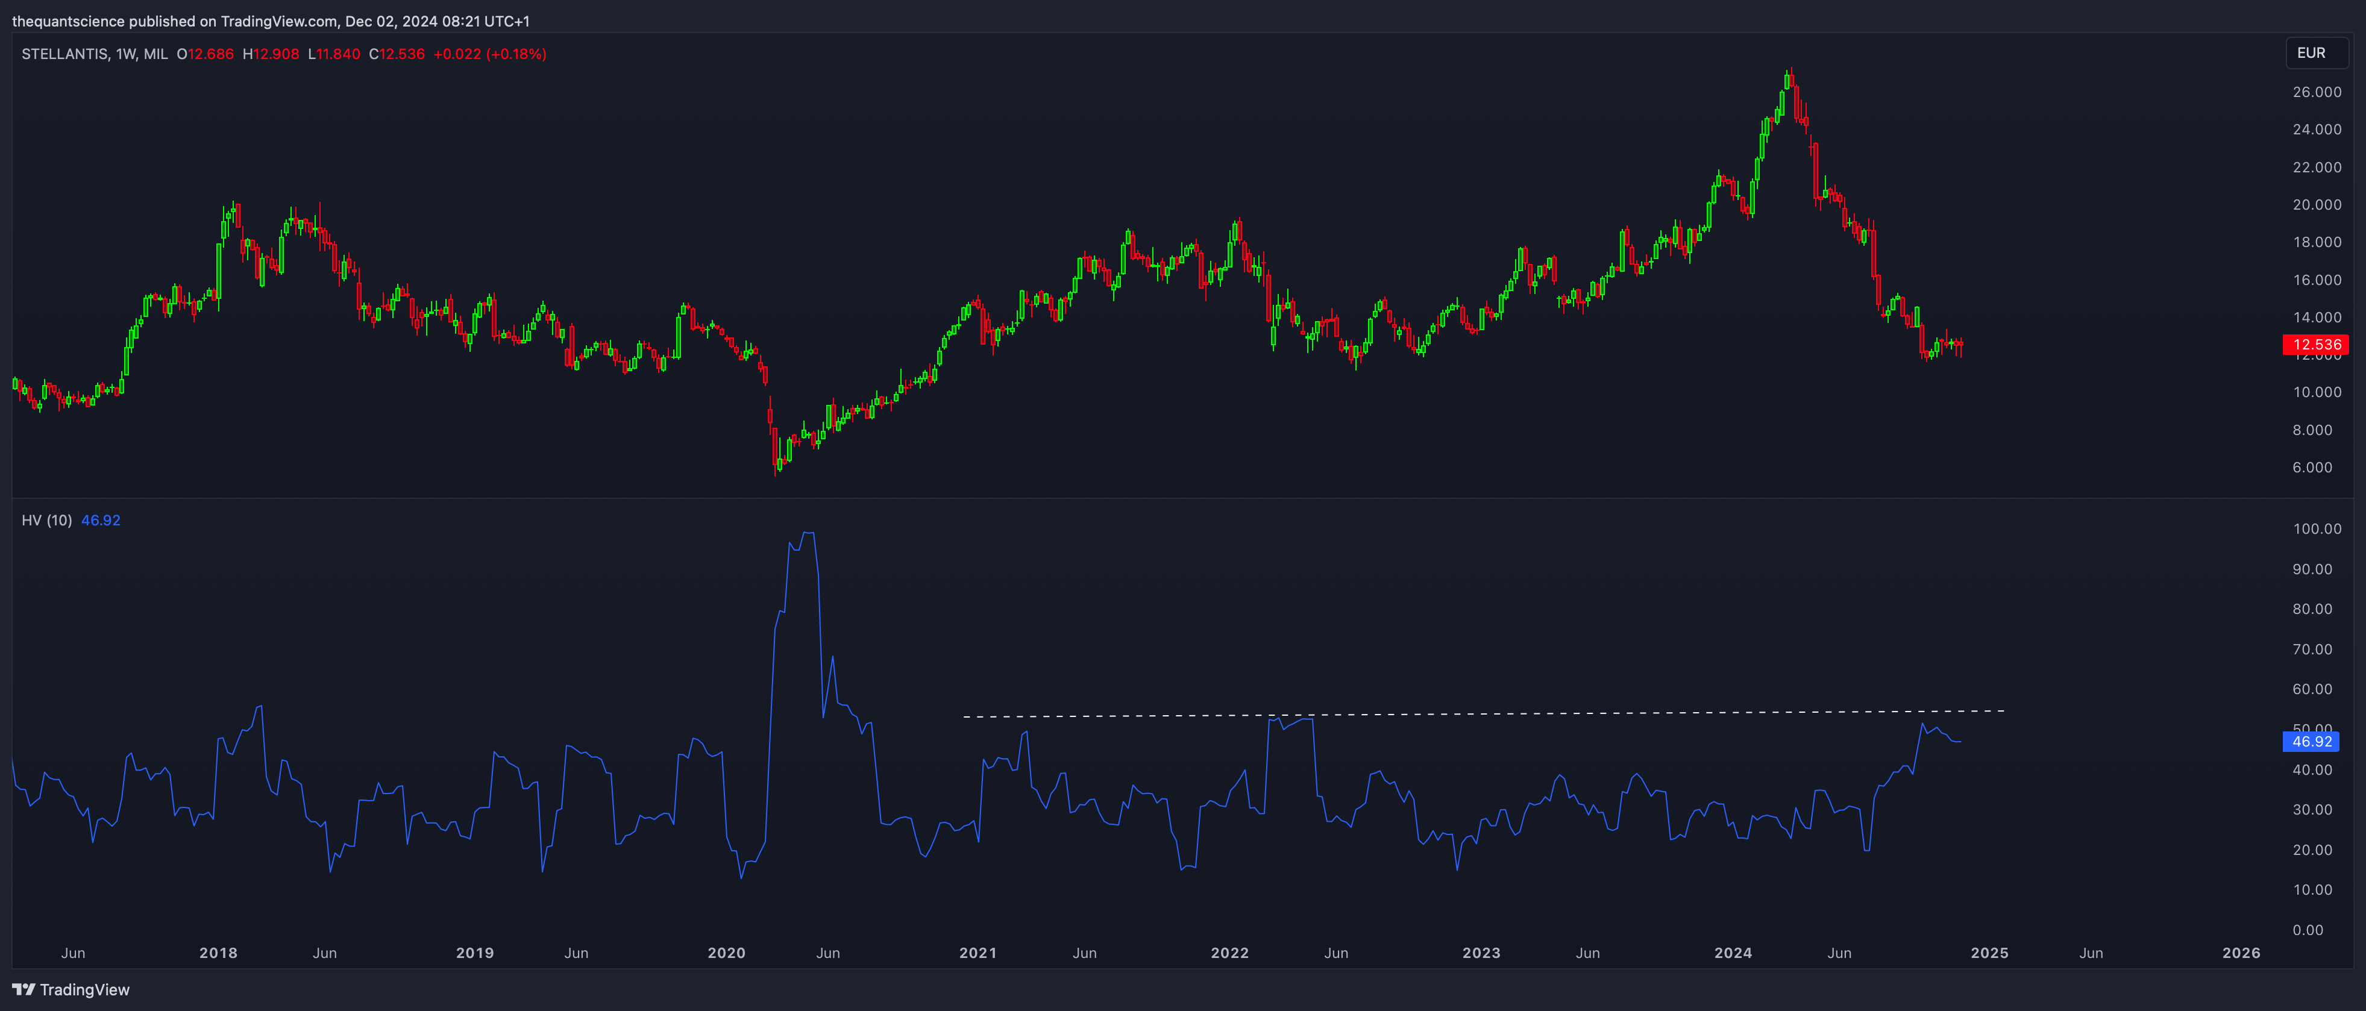Click the low value 11.840
The height and width of the screenshot is (1011, 2366).
click(x=338, y=54)
